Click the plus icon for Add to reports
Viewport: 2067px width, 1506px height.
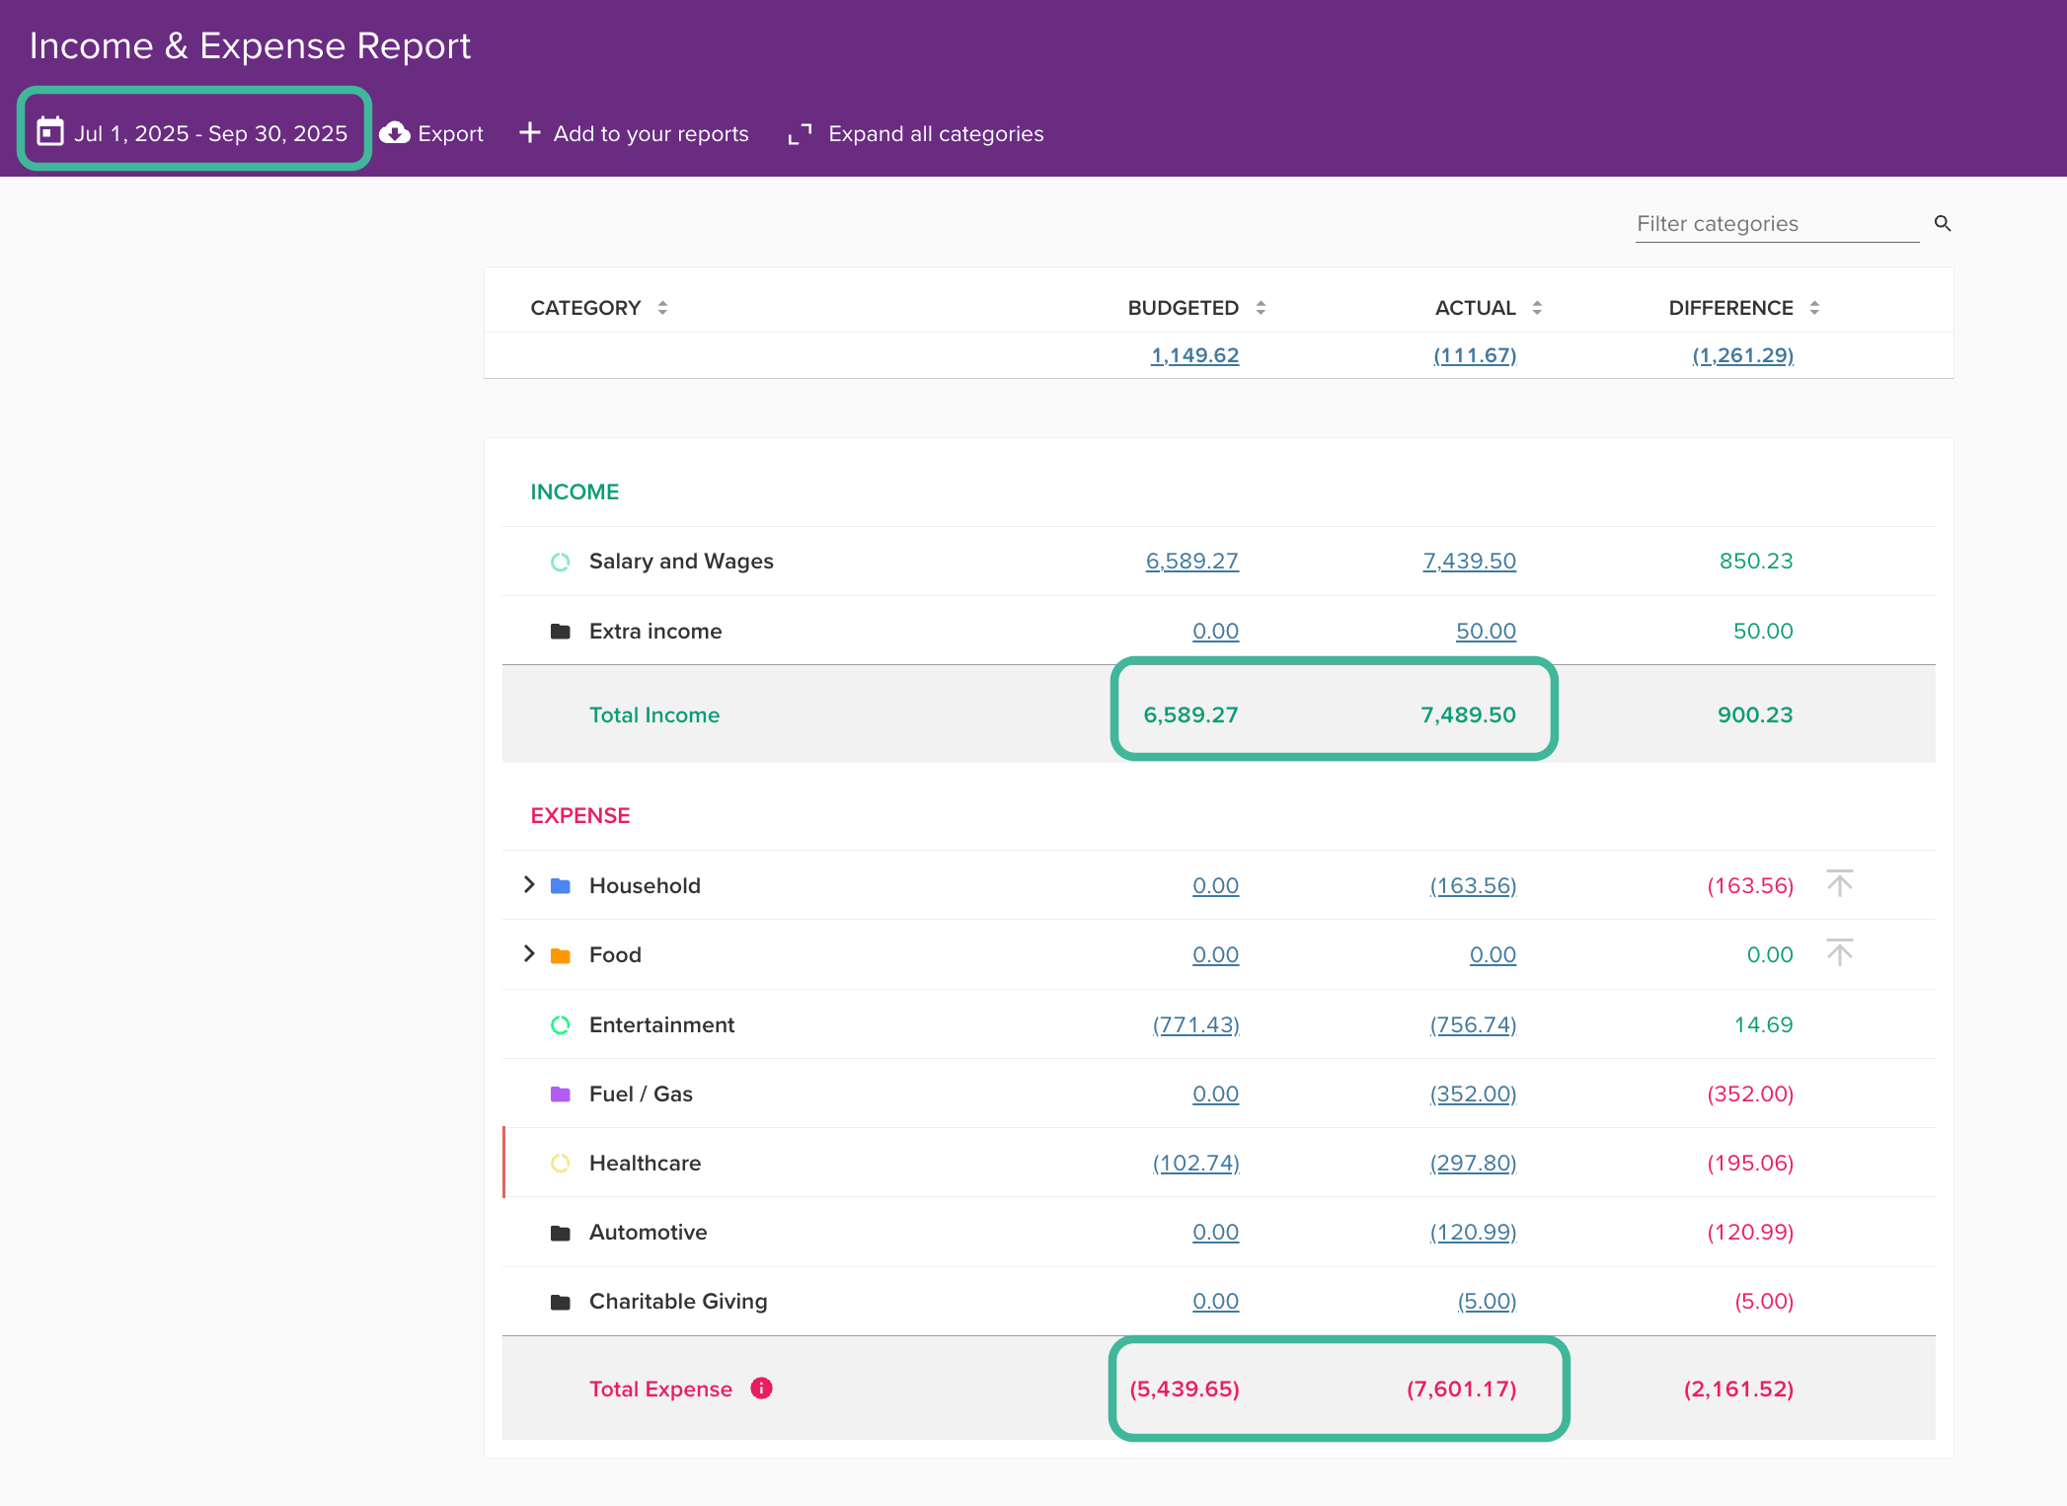(x=530, y=132)
